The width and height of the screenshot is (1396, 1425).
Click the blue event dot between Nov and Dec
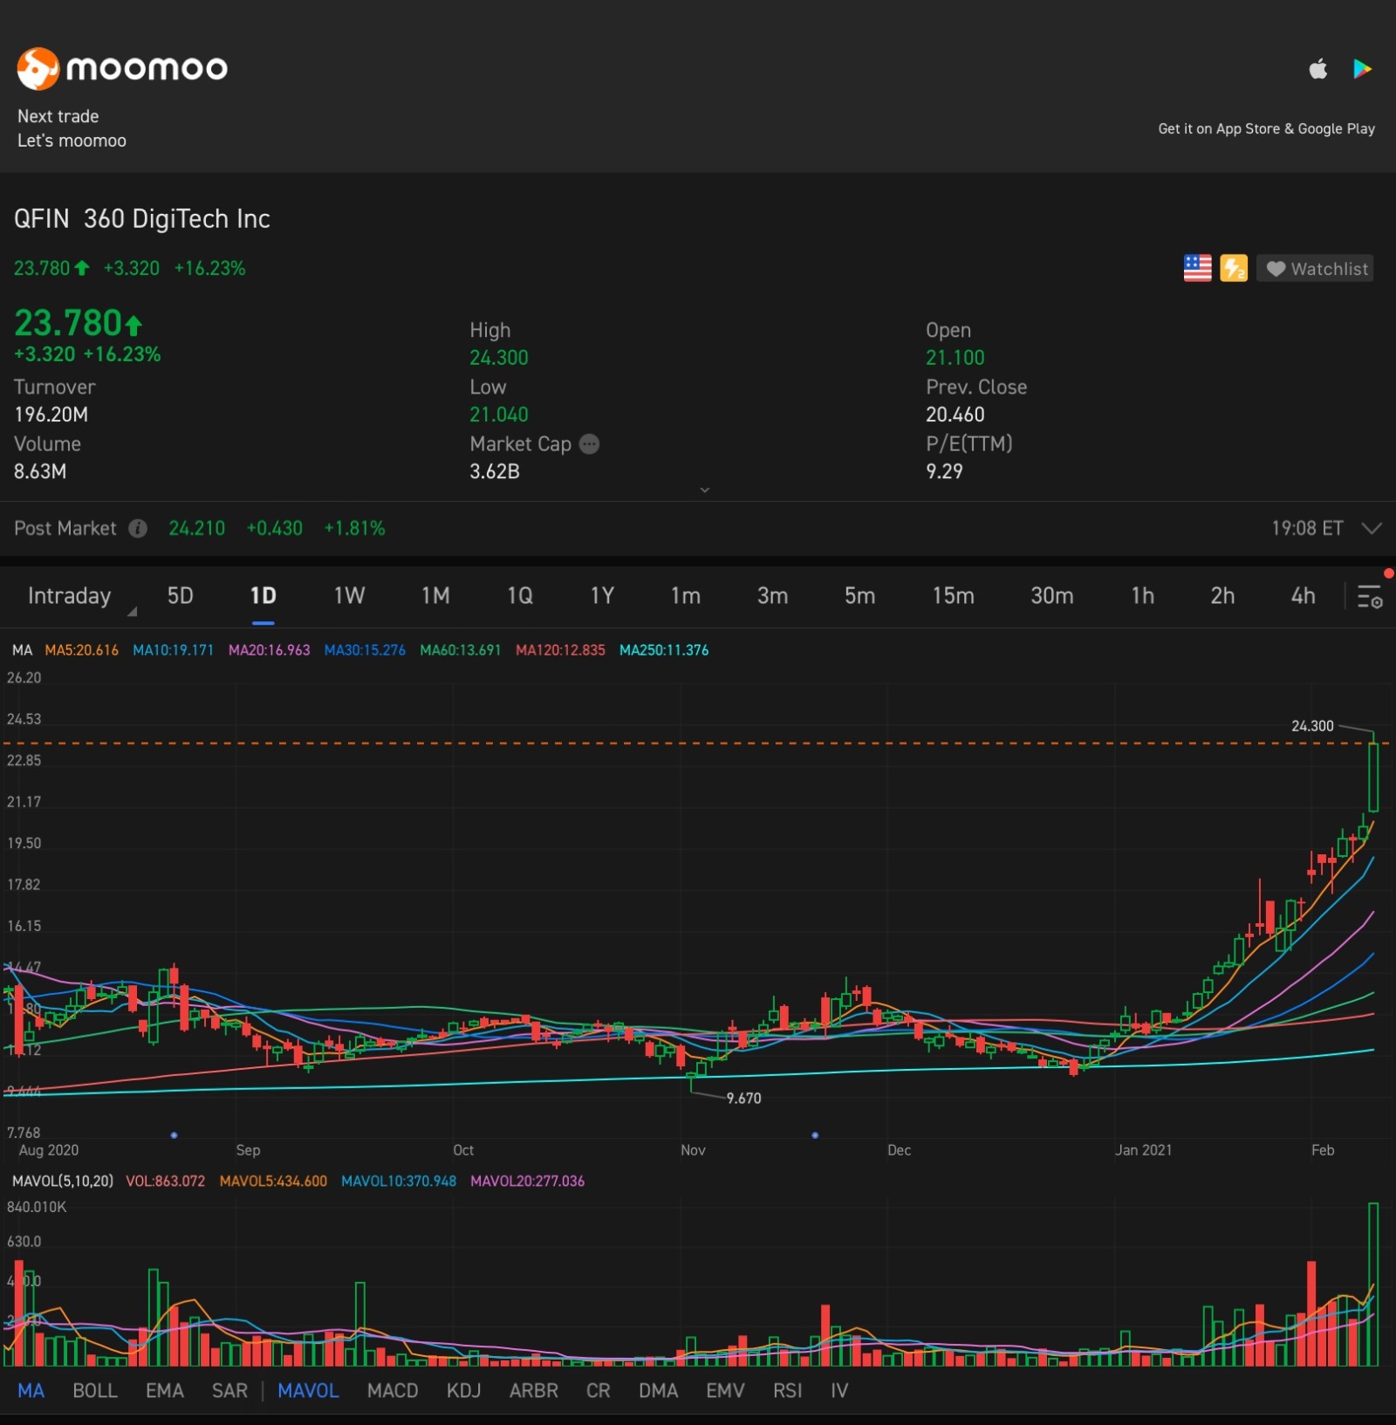(815, 1135)
